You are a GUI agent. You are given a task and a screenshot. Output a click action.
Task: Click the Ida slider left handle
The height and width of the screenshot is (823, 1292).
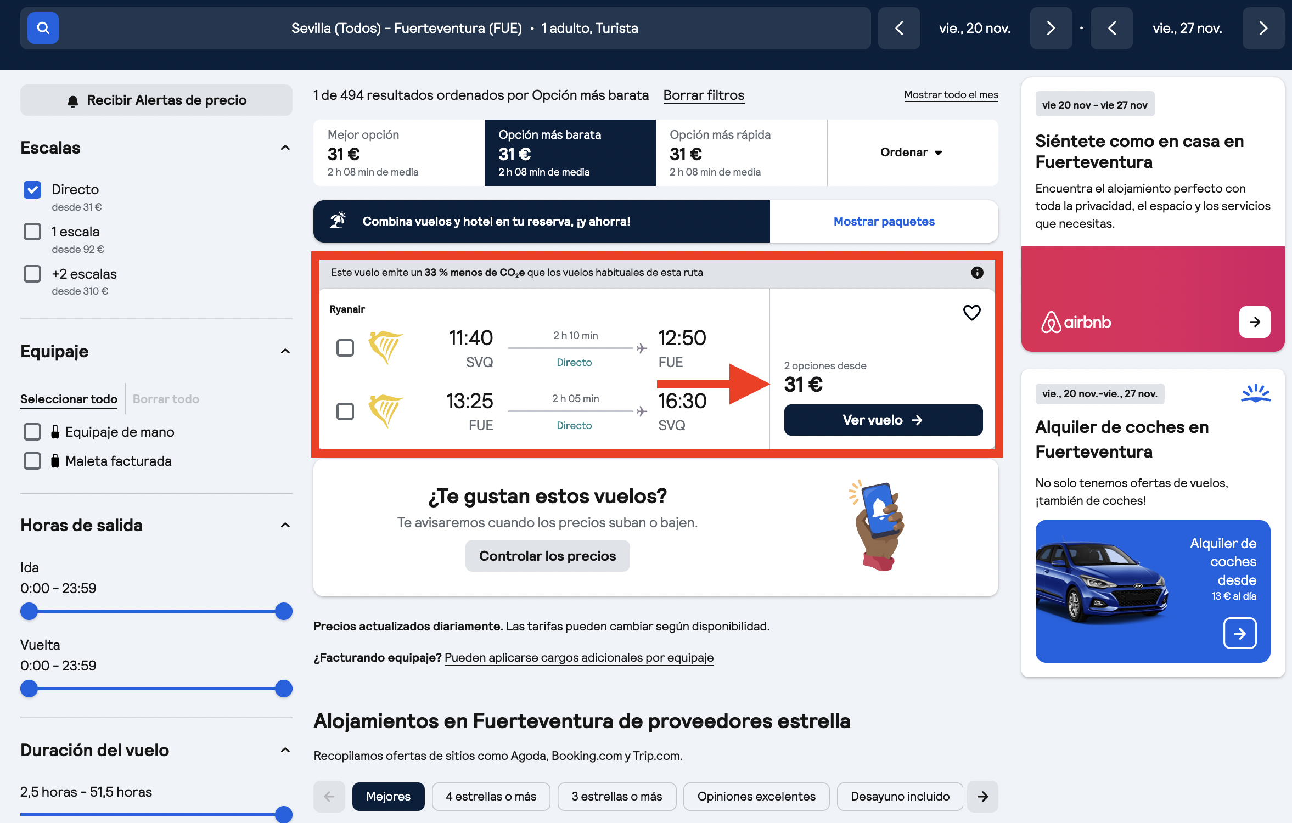tap(29, 611)
